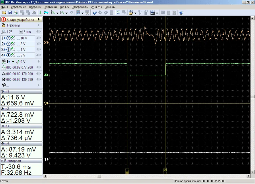Adjust cursor A time stepper arrows
Screen dimensions: 255x184
click(39, 74)
